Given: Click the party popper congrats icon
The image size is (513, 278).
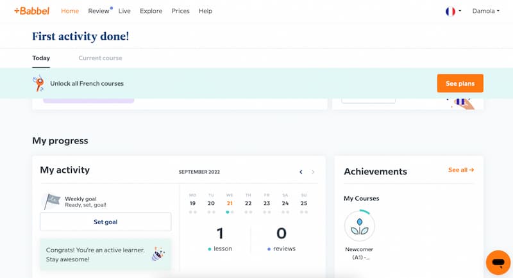Looking at the screenshot, I should pyautogui.click(x=158, y=254).
